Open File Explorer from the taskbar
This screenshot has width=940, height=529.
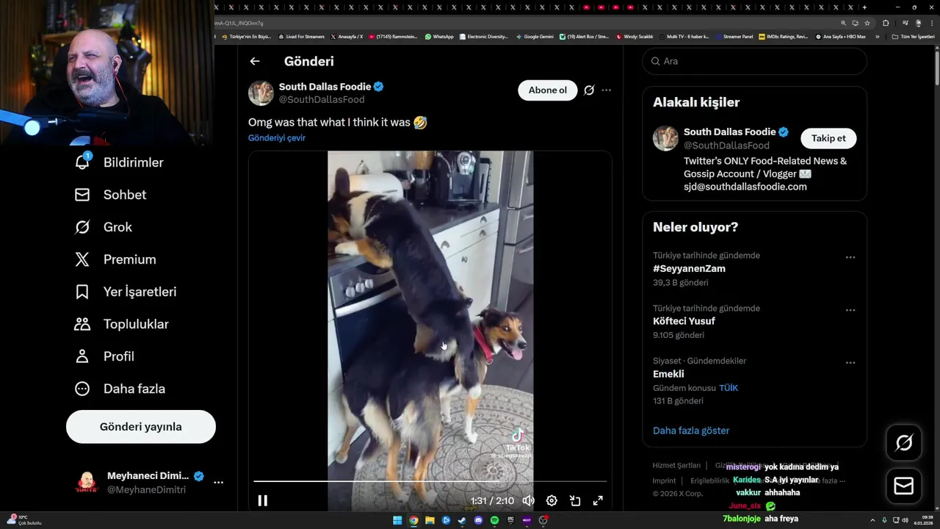point(430,520)
